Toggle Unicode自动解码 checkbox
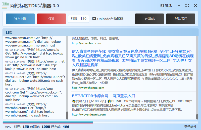The width and height of the screenshot is (201, 130). pyautogui.click(x=94, y=19)
